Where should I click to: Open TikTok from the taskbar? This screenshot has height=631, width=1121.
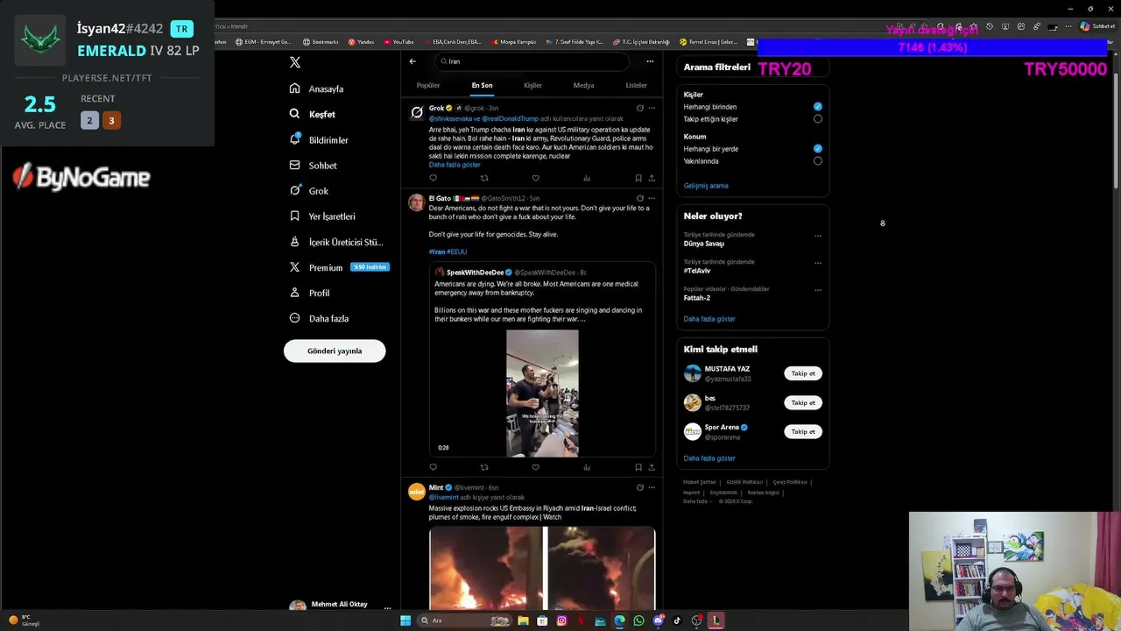(677, 620)
